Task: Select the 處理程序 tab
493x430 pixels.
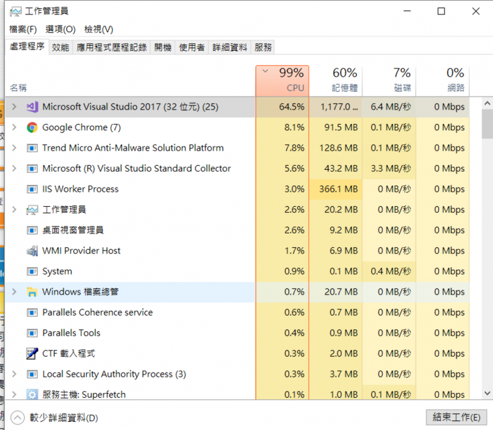Action: 27,47
